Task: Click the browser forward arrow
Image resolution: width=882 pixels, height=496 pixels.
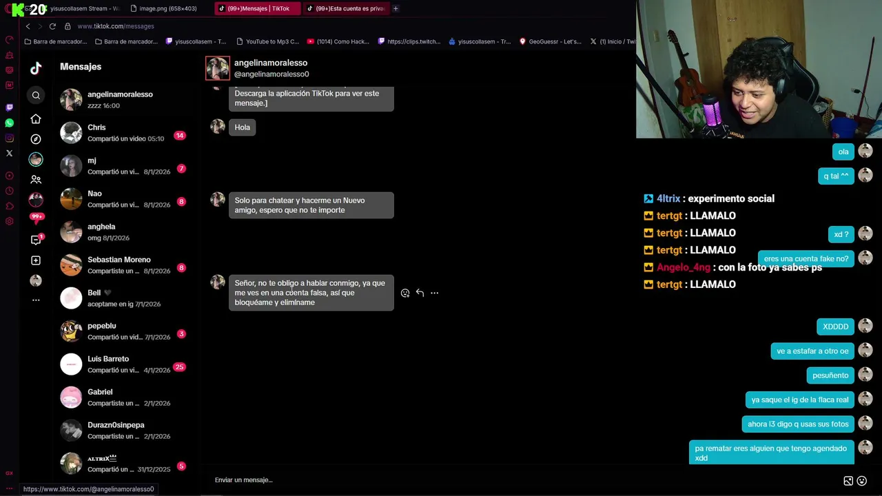Action: [x=40, y=26]
